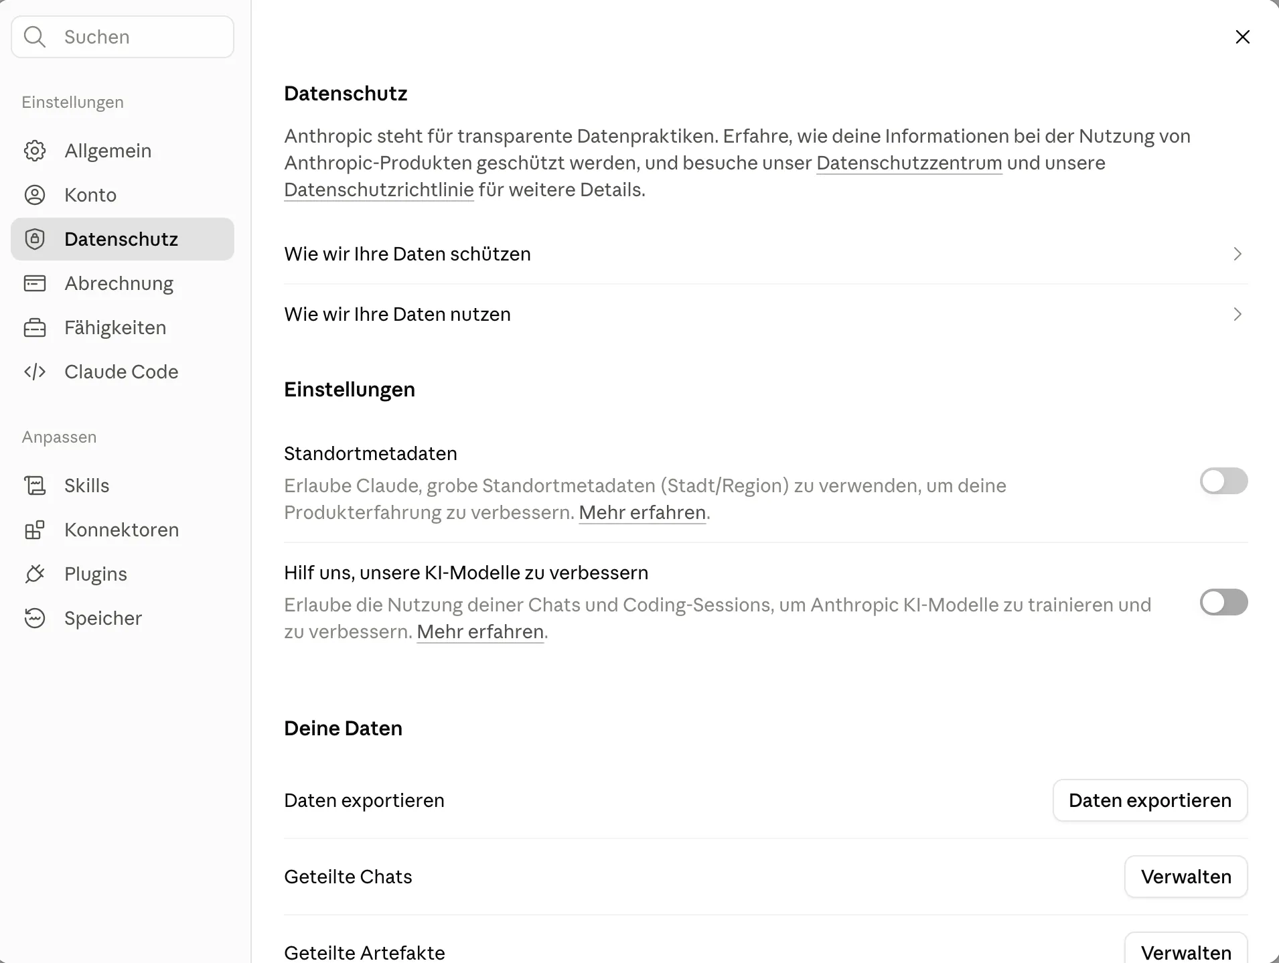Click the Konto person icon
Screen dimensions: 1279x963
(x=35, y=195)
